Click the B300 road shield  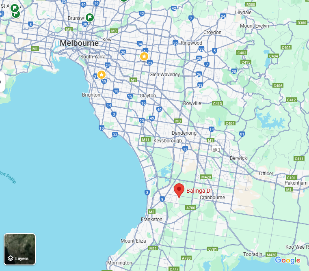point(251,4)
